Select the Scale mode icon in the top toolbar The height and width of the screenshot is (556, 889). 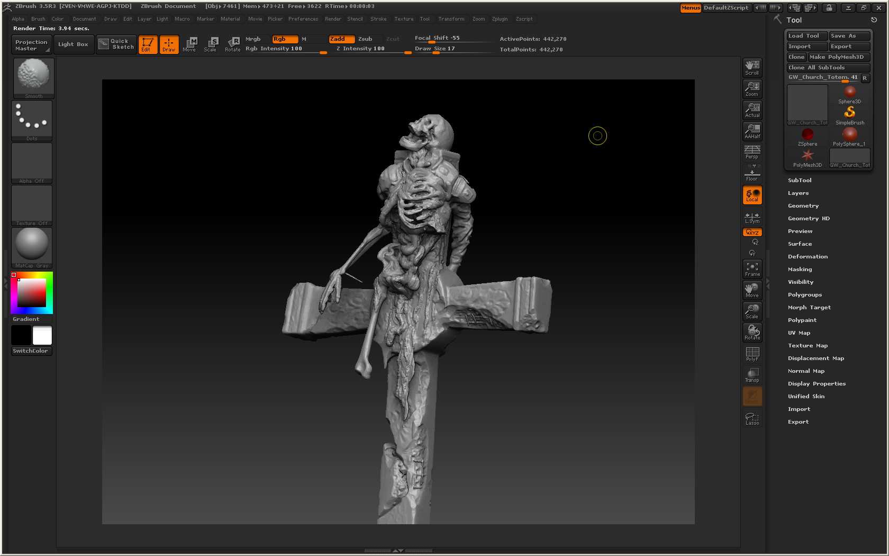point(211,44)
